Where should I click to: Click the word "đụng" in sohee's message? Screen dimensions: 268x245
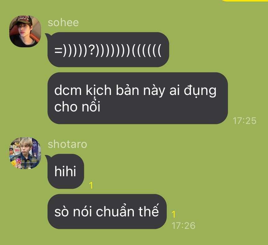coord(200,91)
